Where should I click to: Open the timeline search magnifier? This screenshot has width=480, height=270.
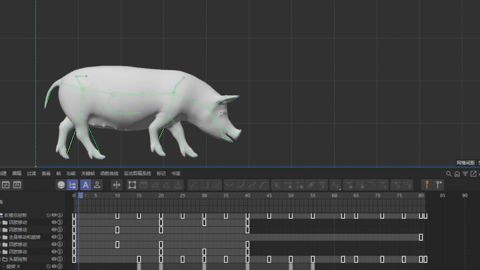tap(449, 174)
